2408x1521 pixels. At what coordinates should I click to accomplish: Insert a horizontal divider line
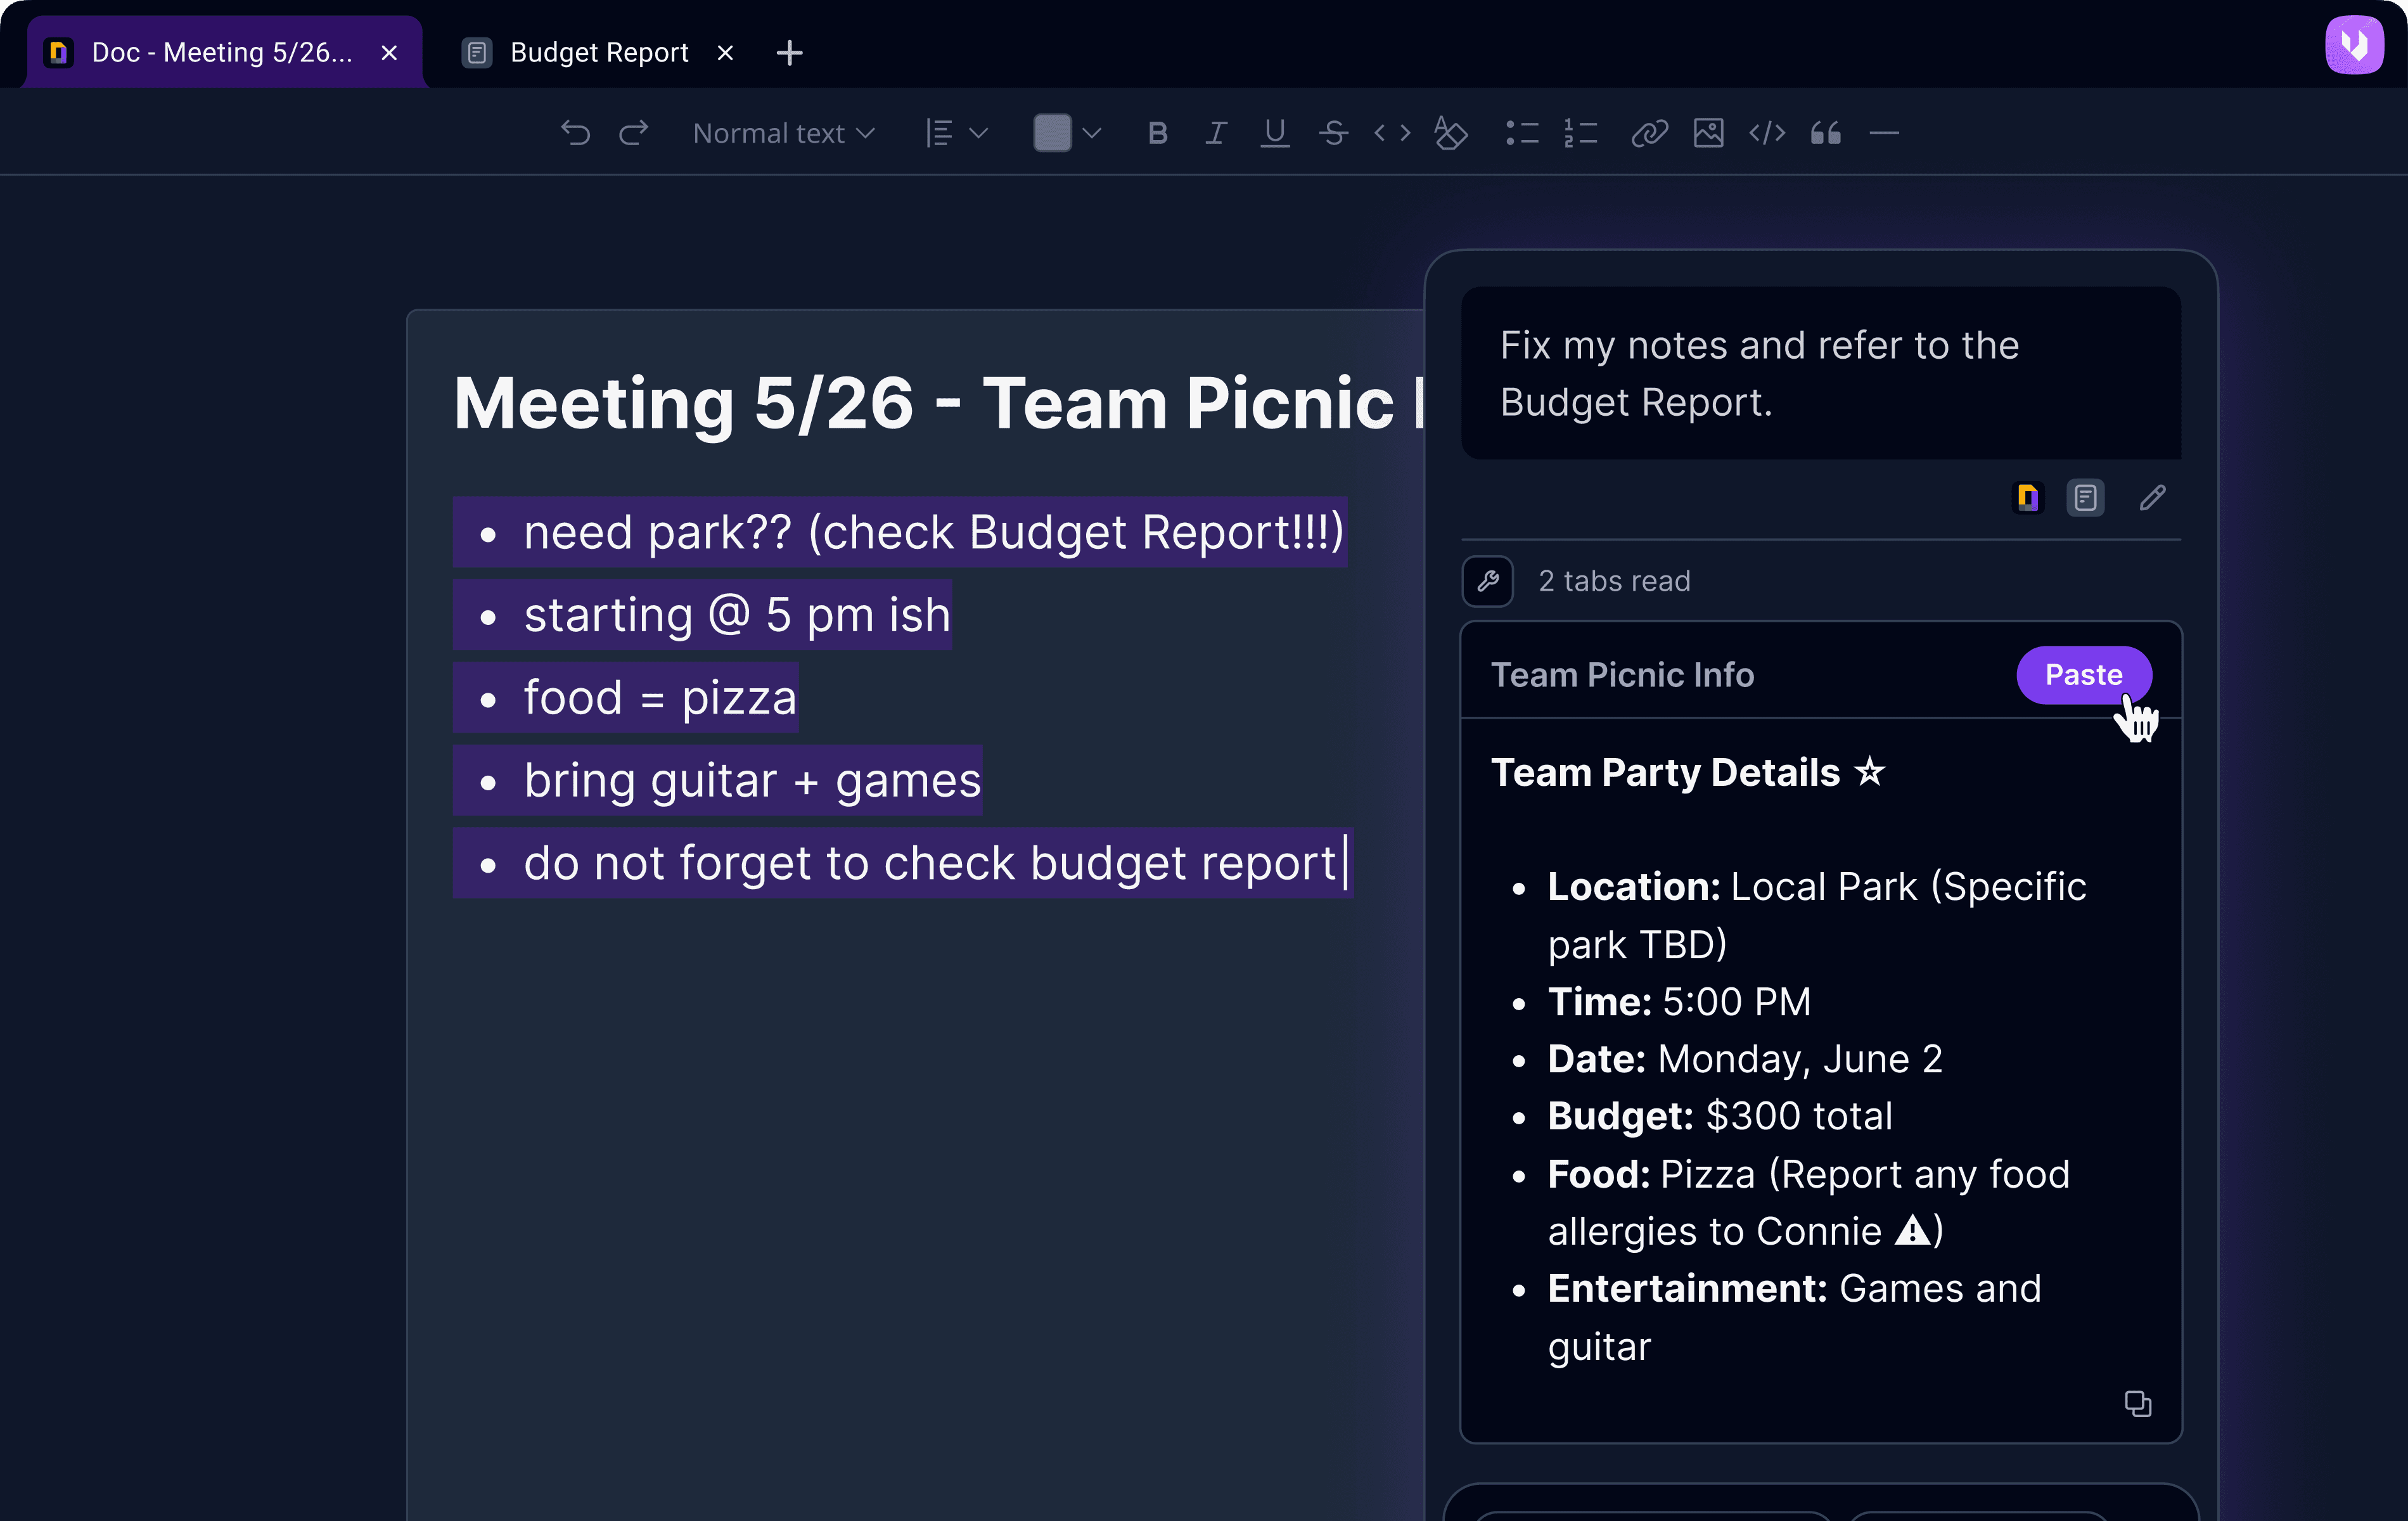coord(1884,133)
